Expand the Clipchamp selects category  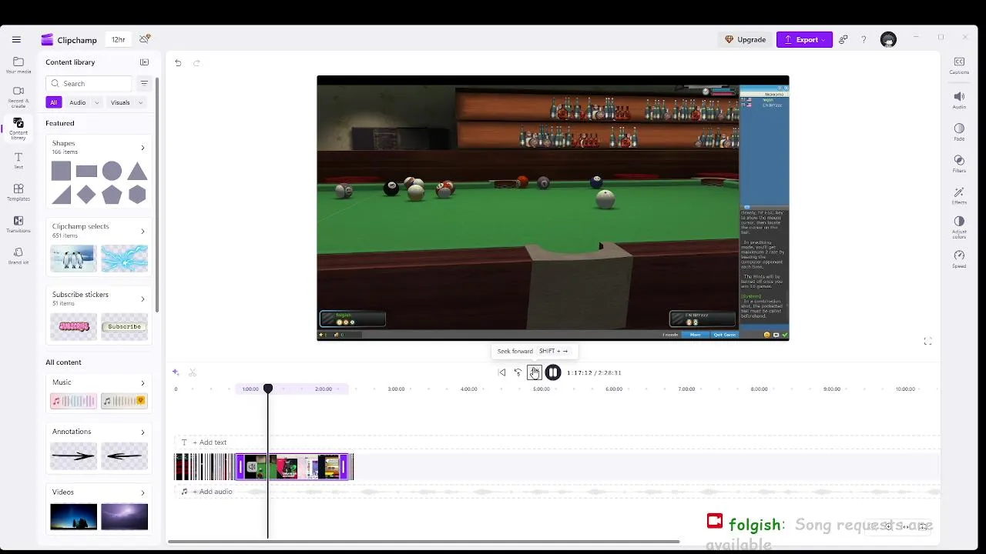143,231
